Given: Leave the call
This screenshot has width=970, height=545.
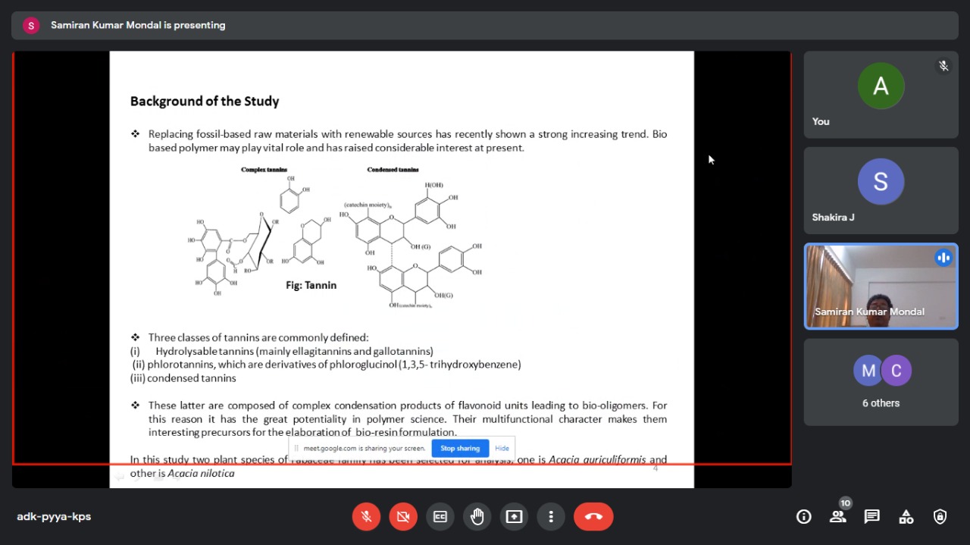Looking at the screenshot, I should pos(593,516).
